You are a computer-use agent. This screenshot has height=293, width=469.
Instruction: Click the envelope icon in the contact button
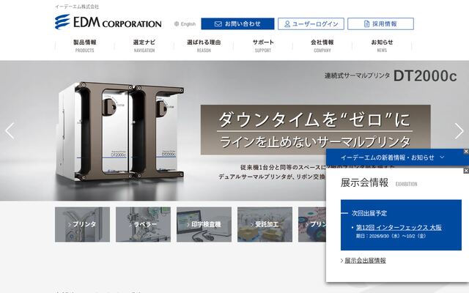[218, 24]
